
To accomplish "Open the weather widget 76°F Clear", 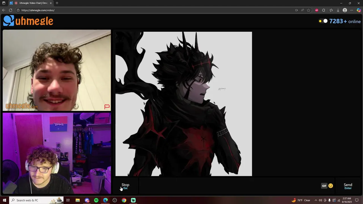I will click(x=301, y=200).
